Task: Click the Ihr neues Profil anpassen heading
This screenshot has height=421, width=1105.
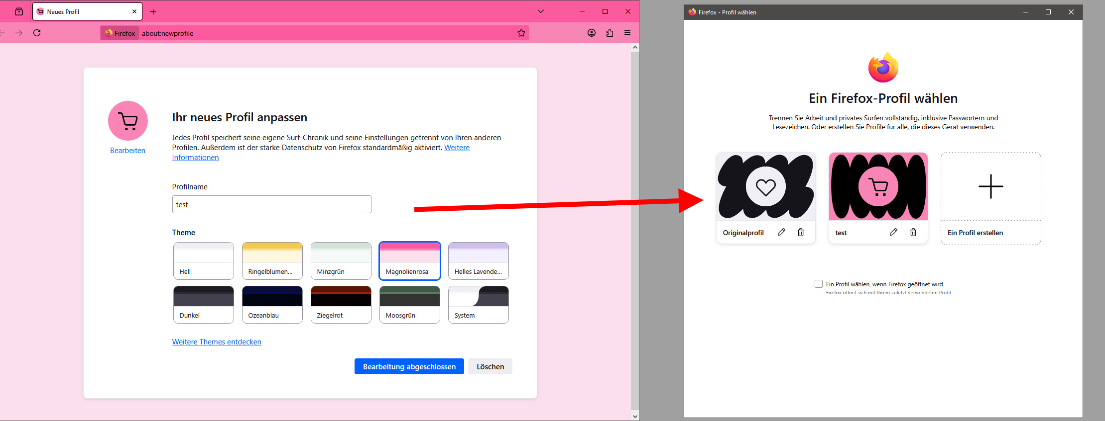Action: pyautogui.click(x=240, y=117)
